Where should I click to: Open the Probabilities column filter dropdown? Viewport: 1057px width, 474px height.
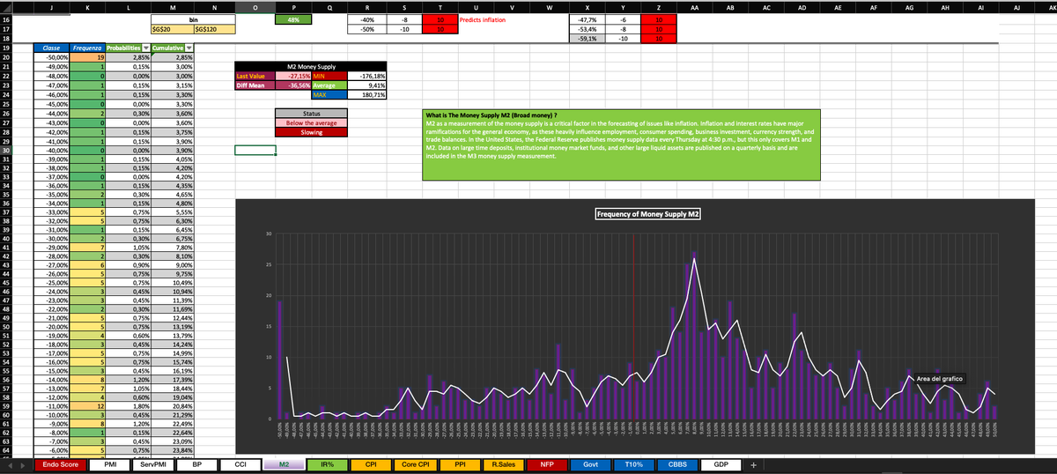(145, 48)
